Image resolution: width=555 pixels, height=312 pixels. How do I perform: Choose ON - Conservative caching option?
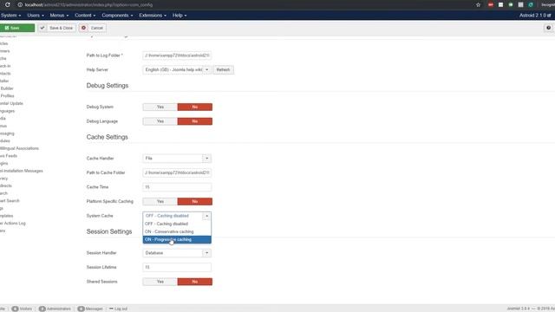177,231
